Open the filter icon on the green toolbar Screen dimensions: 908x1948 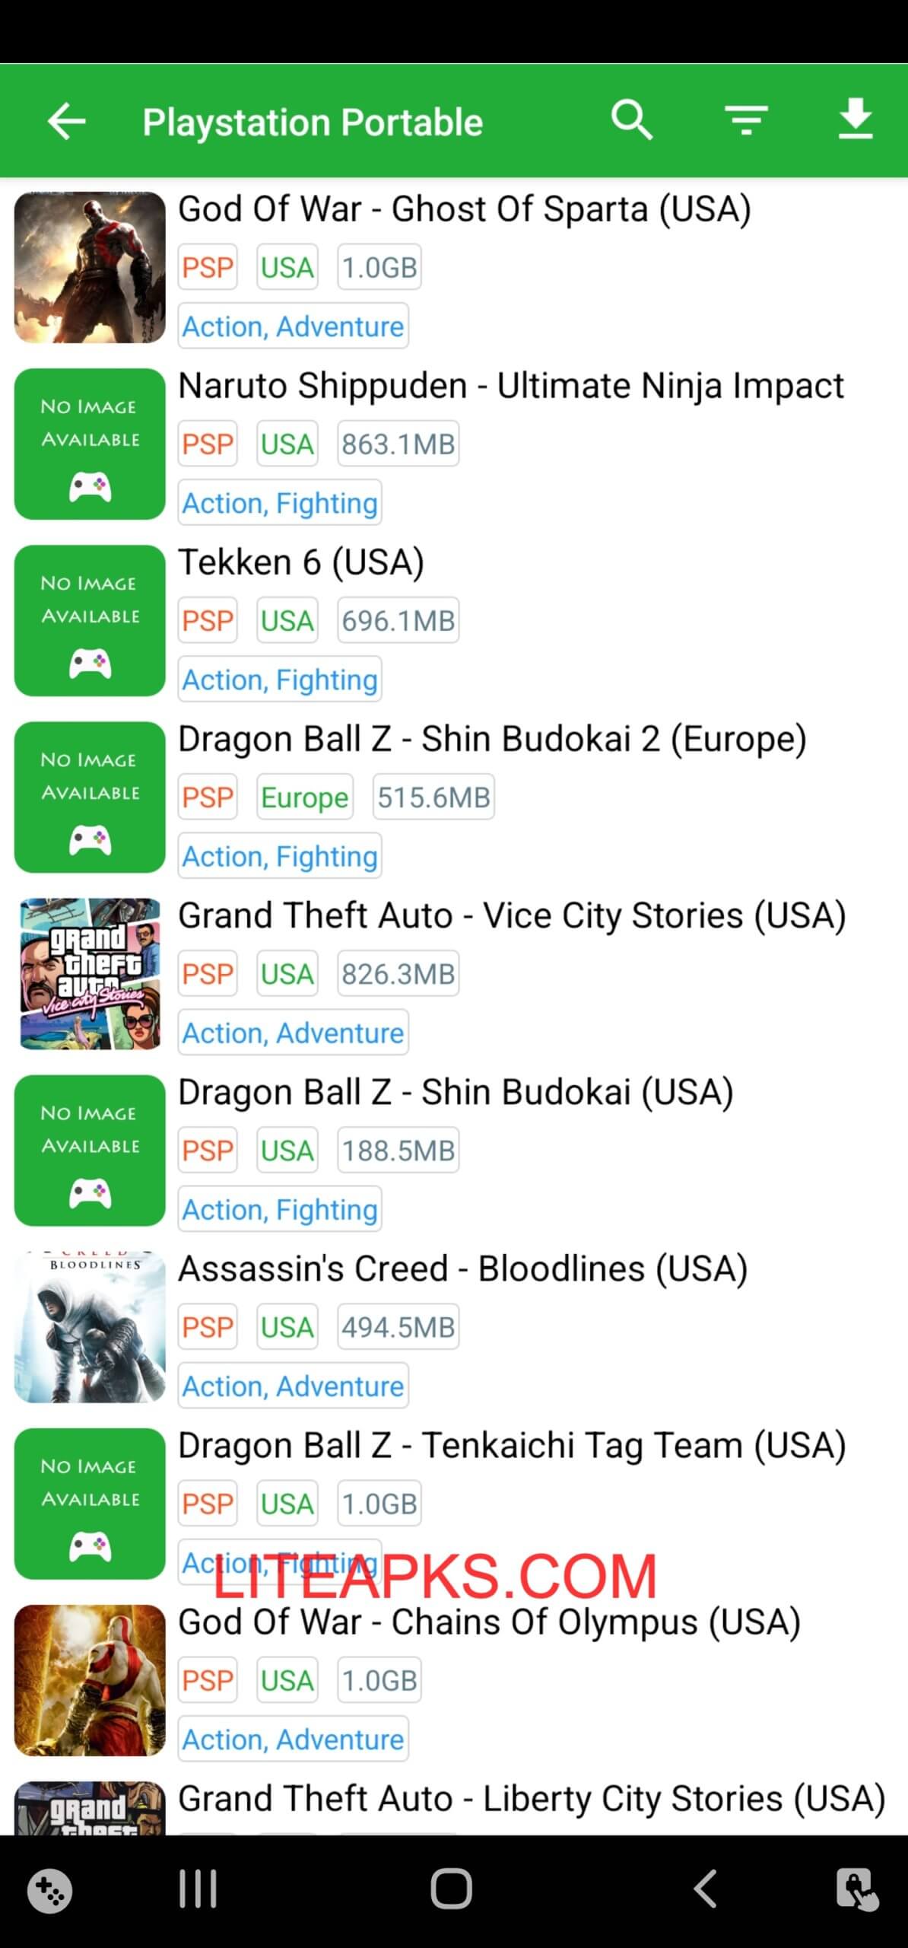[744, 120]
